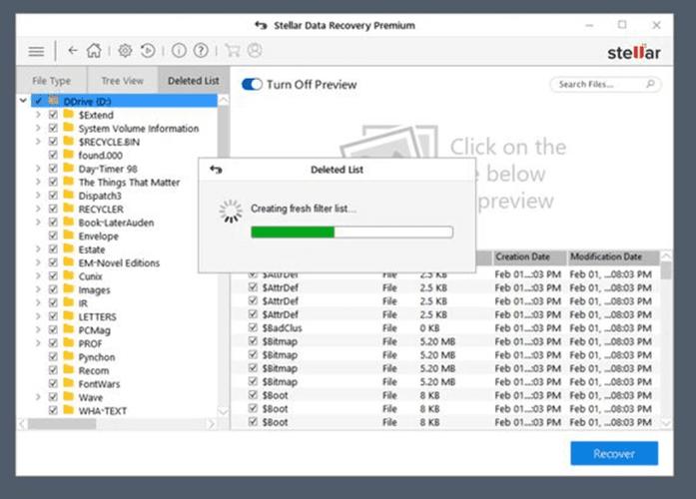Return to the Home screen icon
This screenshot has height=499, width=696.
tap(94, 51)
